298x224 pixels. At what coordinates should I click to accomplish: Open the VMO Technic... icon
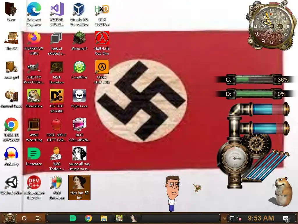pyautogui.click(x=57, y=159)
